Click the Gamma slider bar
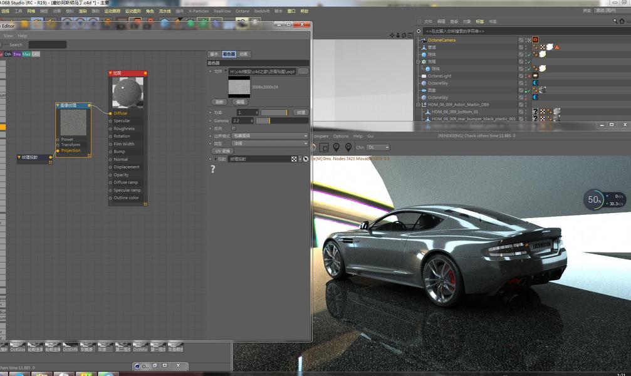Viewport: 631px width, 376px height. pyautogui.click(x=282, y=121)
